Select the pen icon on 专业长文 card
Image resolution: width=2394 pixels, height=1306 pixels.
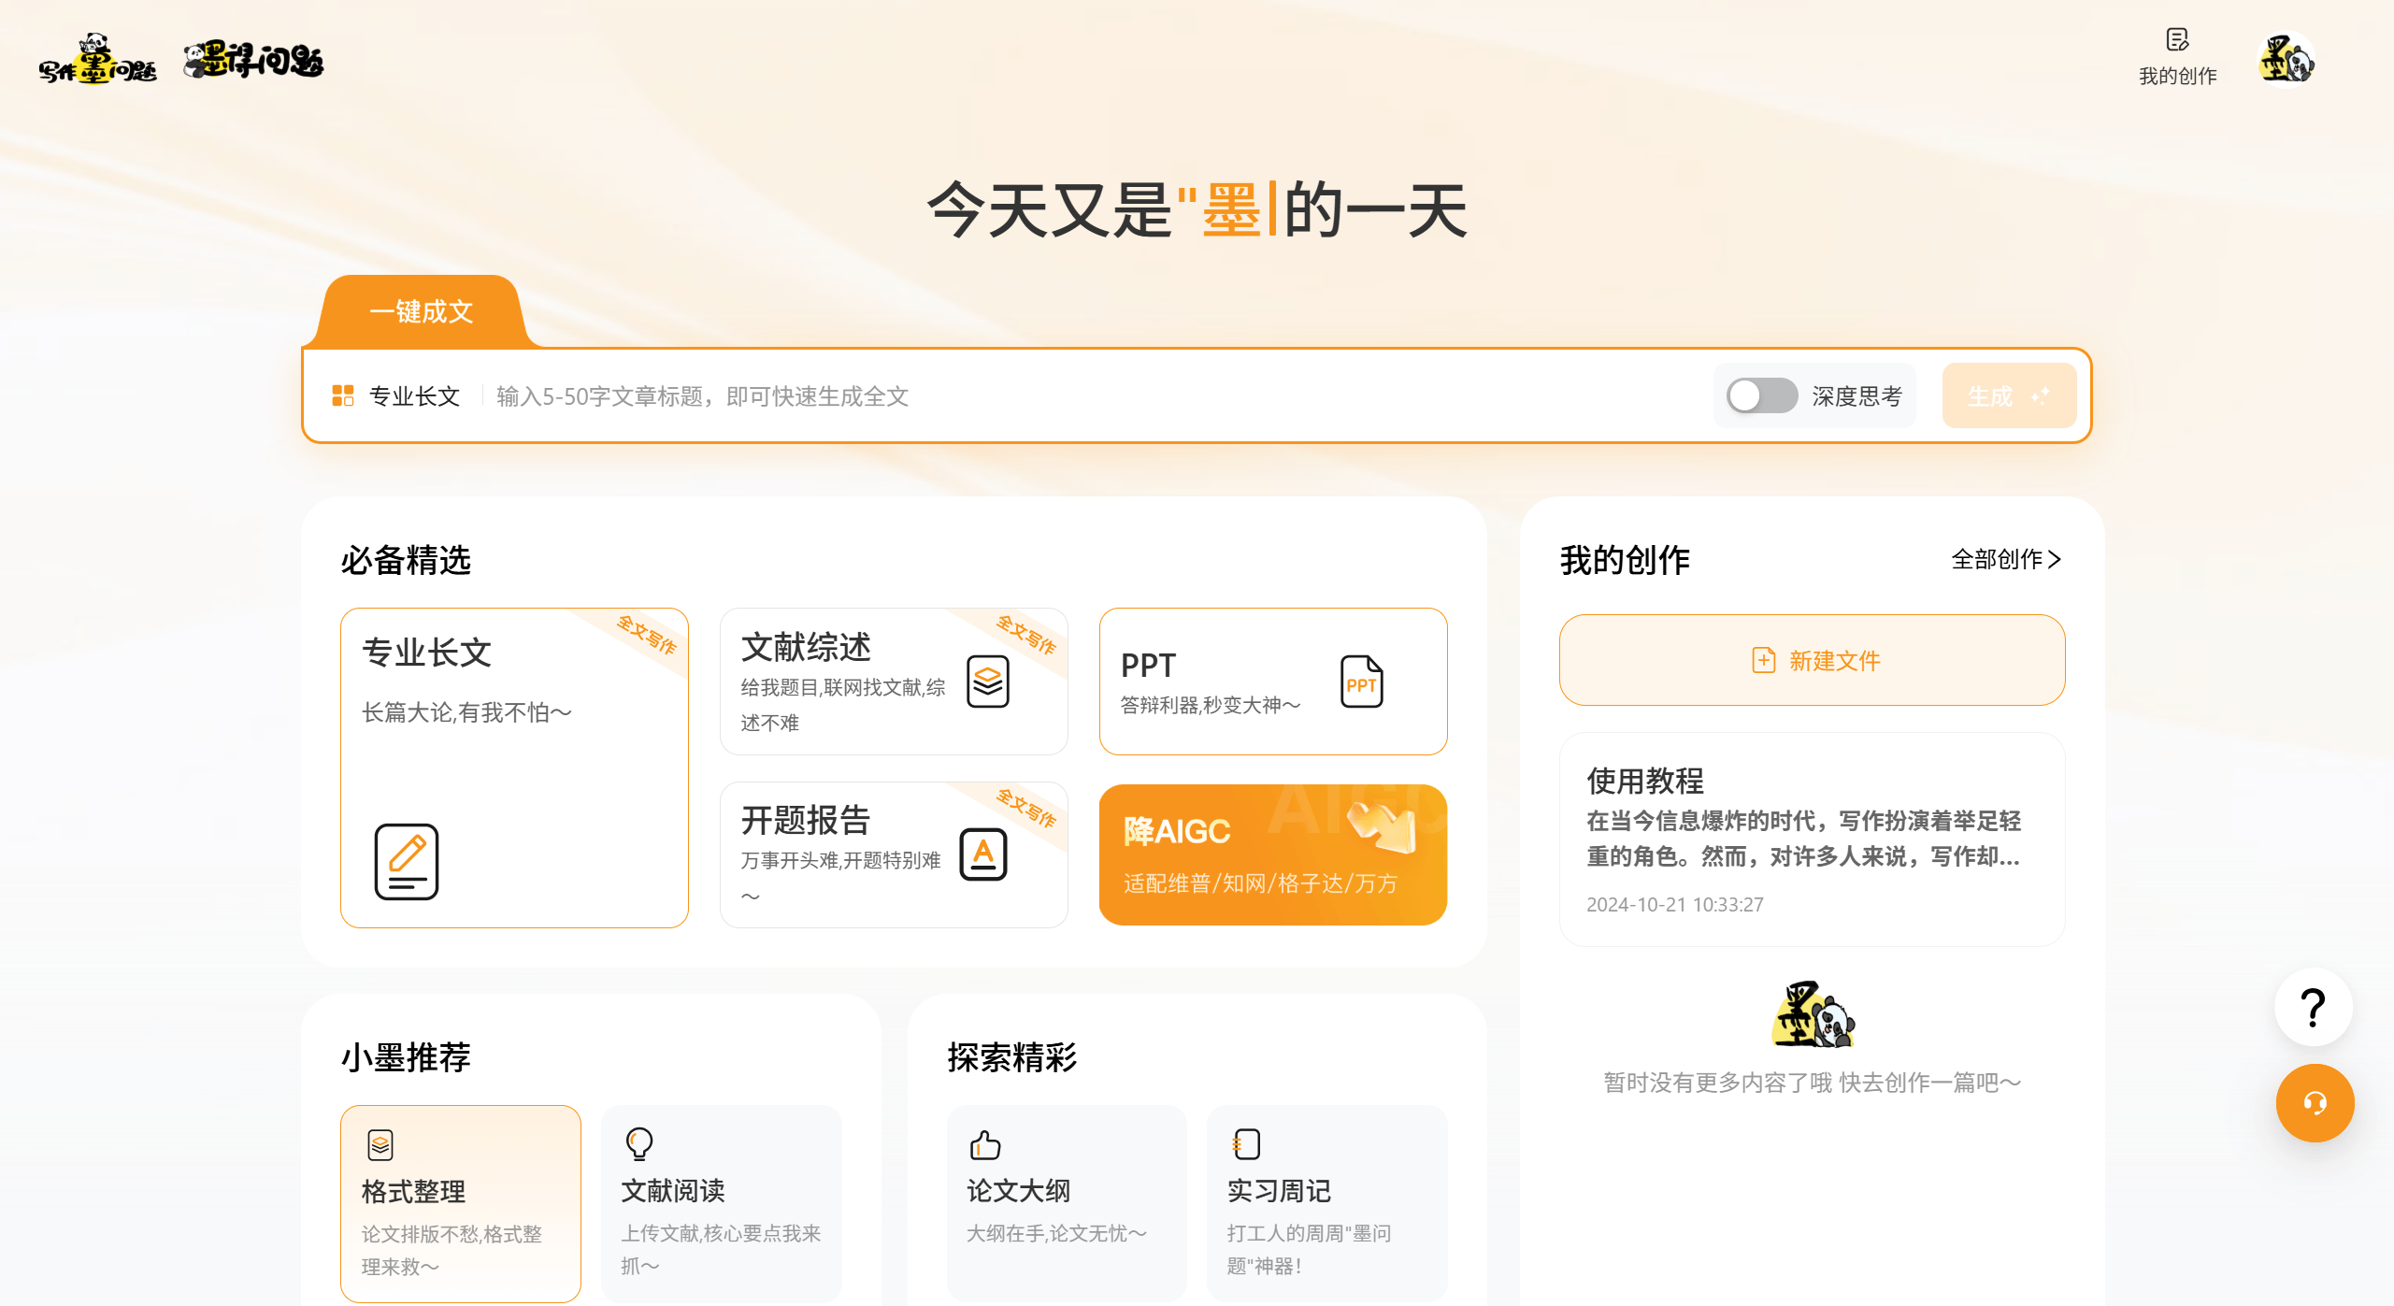[406, 860]
